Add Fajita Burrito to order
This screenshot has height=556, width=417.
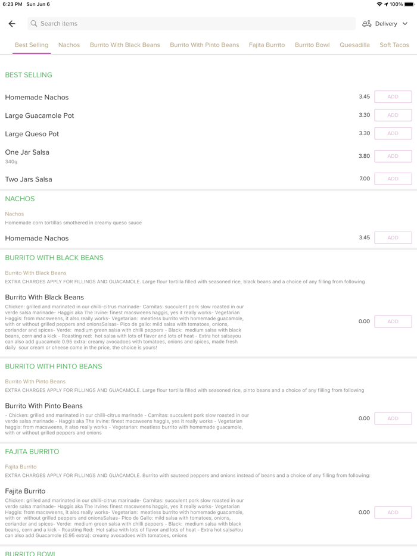393,513
